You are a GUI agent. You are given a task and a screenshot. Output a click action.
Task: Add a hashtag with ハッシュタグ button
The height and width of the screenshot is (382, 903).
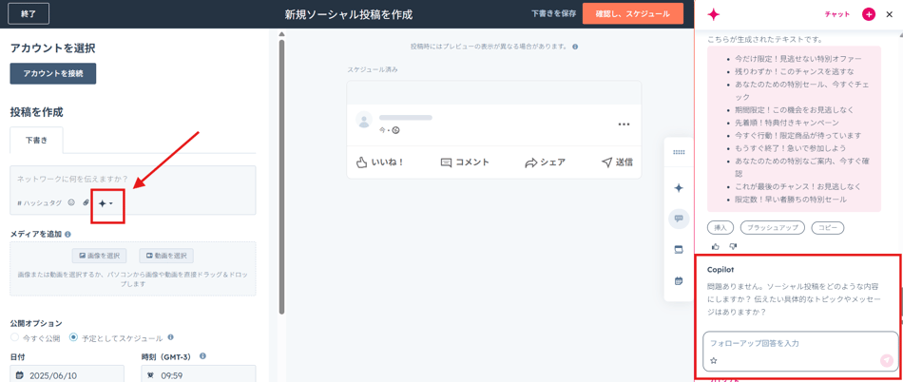click(39, 202)
